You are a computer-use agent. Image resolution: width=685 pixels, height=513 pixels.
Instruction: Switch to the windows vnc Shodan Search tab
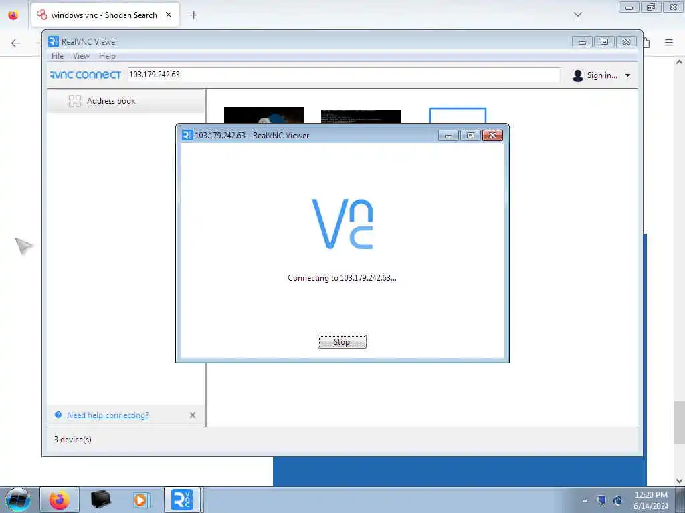pos(105,15)
